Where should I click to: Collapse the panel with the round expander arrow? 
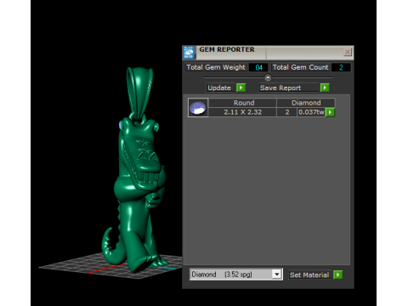pyautogui.click(x=268, y=77)
